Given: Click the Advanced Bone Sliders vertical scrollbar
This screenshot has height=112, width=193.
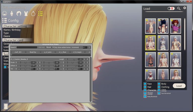Looking at the screenshot, I should click(x=91, y=79).
